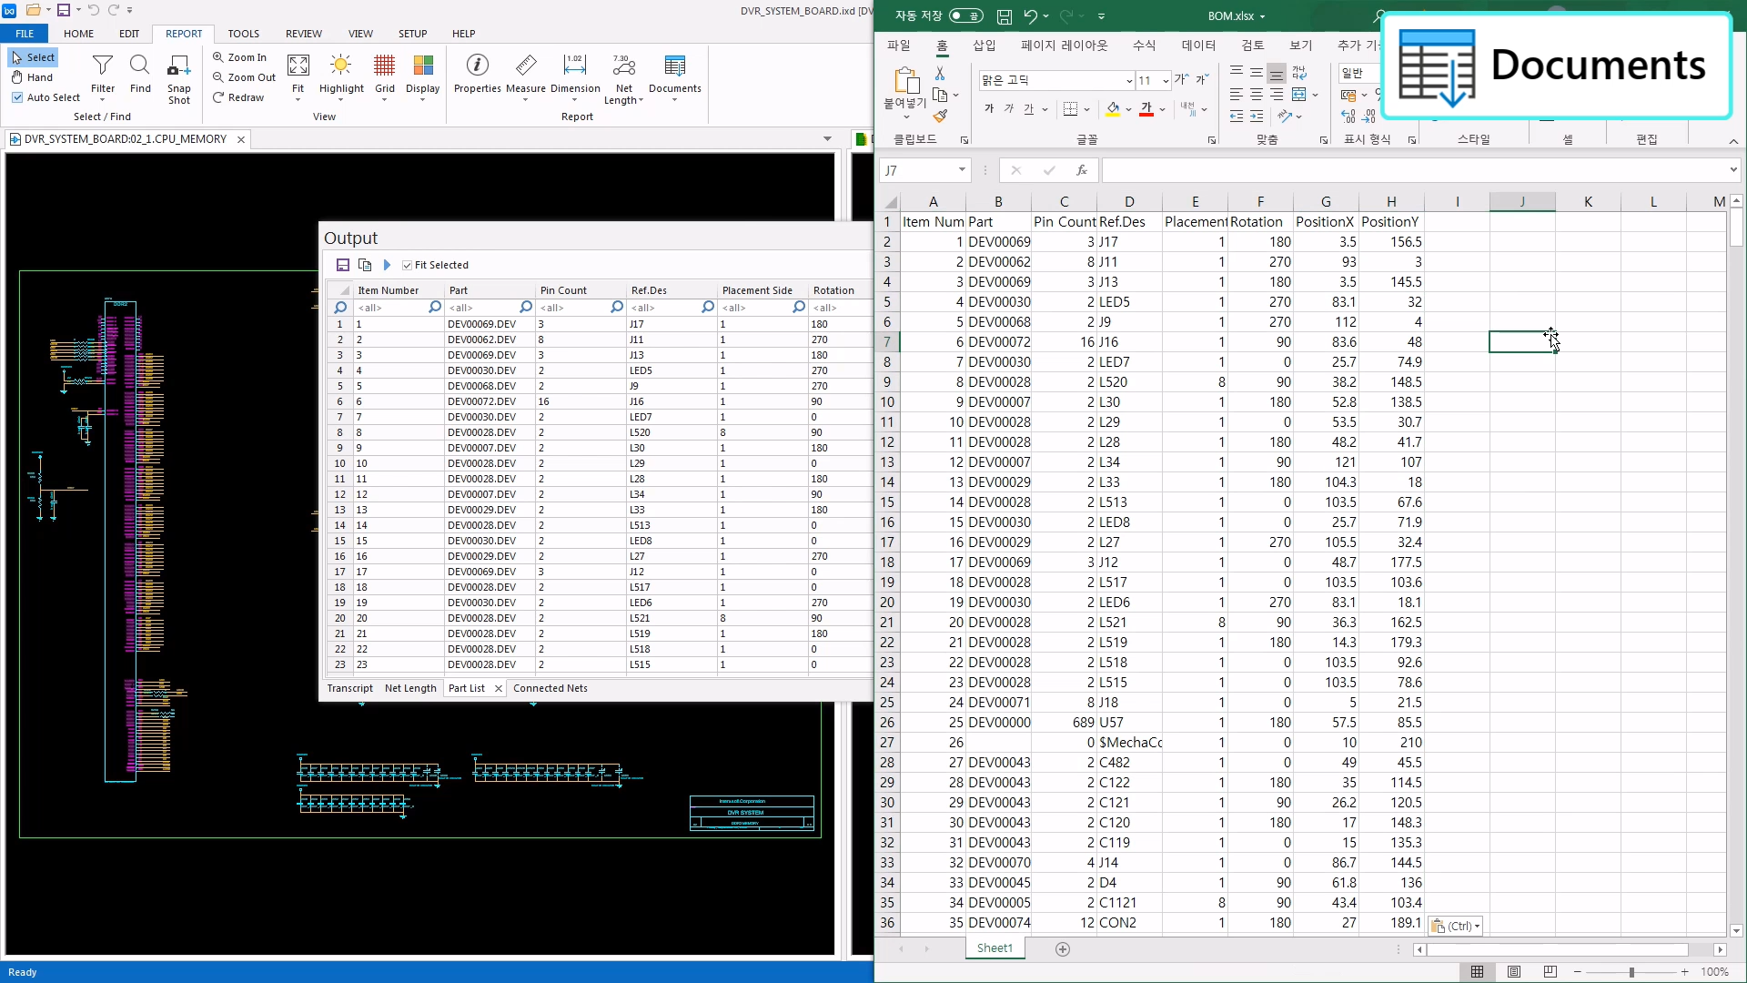This screenshot has width=1747, height=983.
Task: Select the Measure tool
Action: point(525,66)
